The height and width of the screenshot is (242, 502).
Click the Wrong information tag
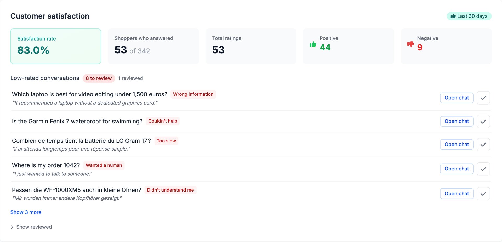[193, 94]
